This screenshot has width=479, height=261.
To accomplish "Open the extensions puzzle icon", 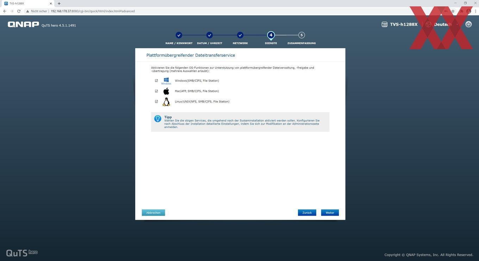I will [x=461, y=11].
